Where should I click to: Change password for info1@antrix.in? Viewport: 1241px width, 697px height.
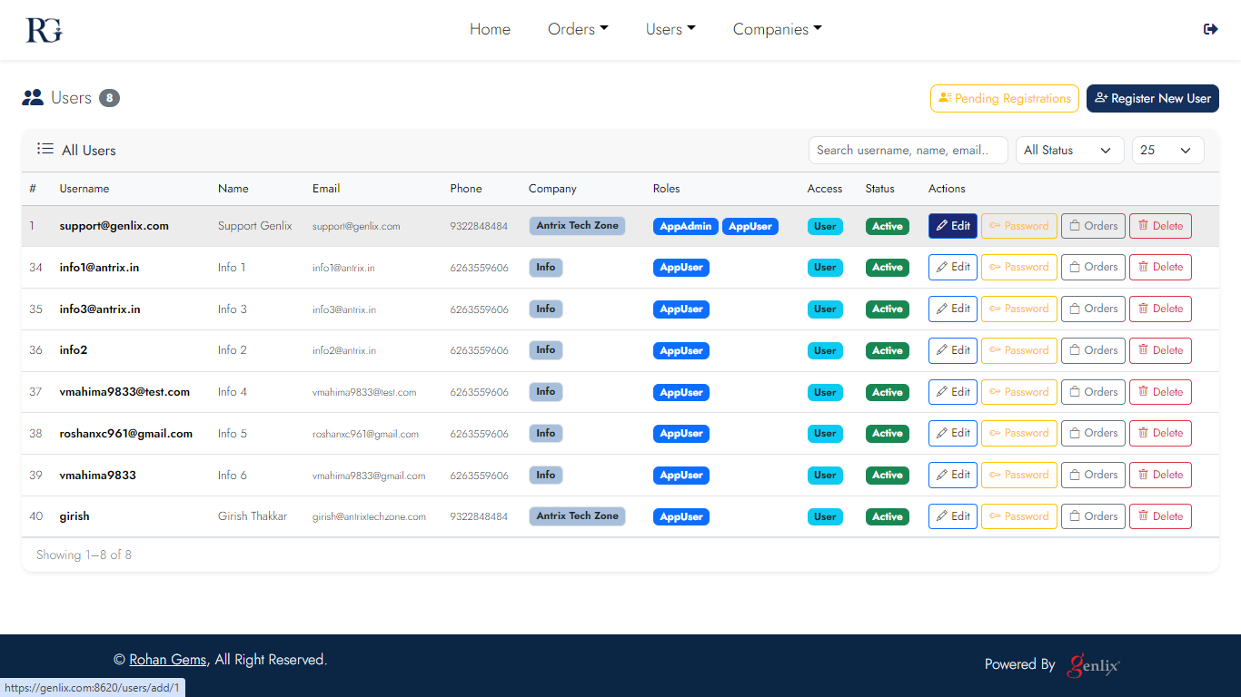(1018, 268)
